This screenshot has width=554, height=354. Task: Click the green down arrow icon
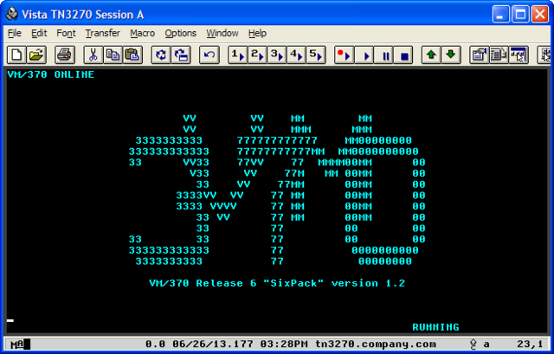click(451, 55)
